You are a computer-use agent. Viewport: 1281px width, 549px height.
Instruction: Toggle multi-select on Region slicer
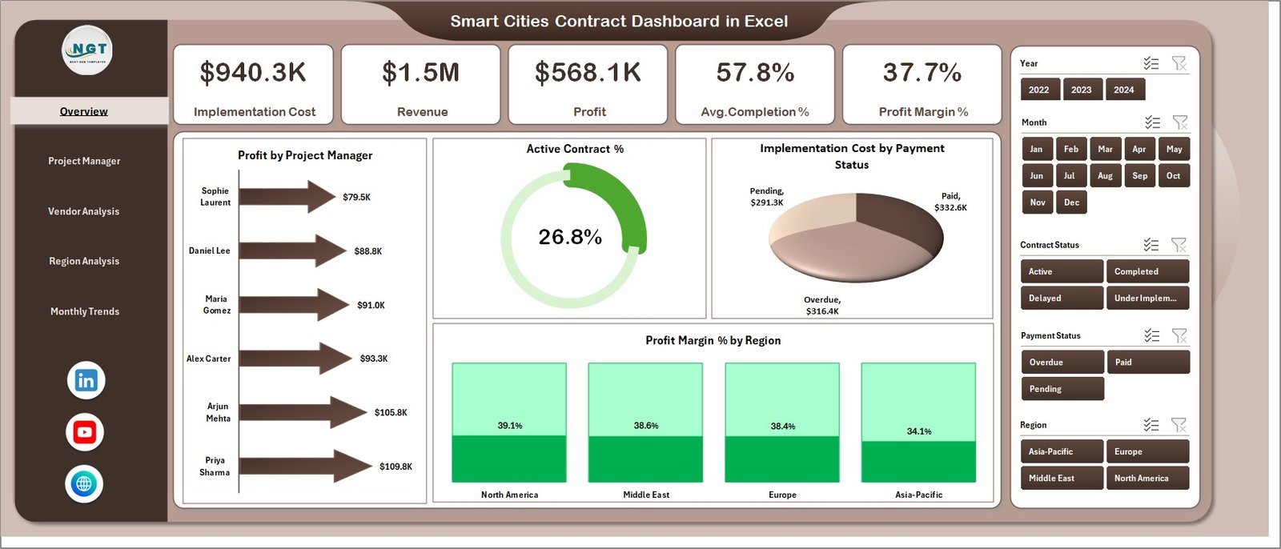[x=1151, y=425]
